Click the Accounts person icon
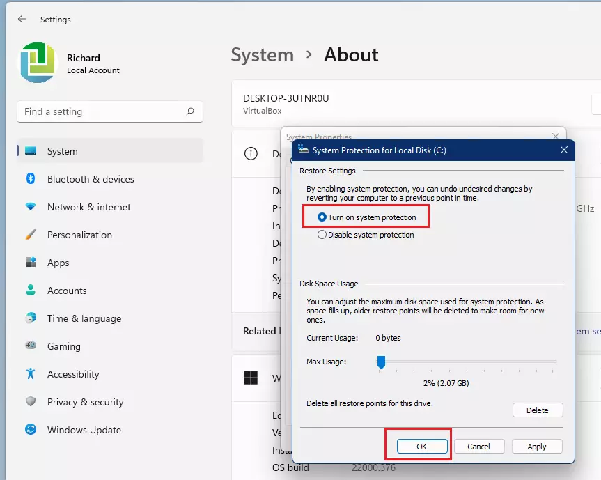Screen dimensions: 601x480 coord(31,291)
